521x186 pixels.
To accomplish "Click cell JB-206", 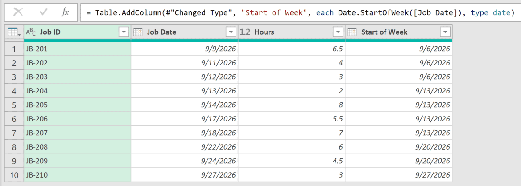I will (x=78, y=119).
